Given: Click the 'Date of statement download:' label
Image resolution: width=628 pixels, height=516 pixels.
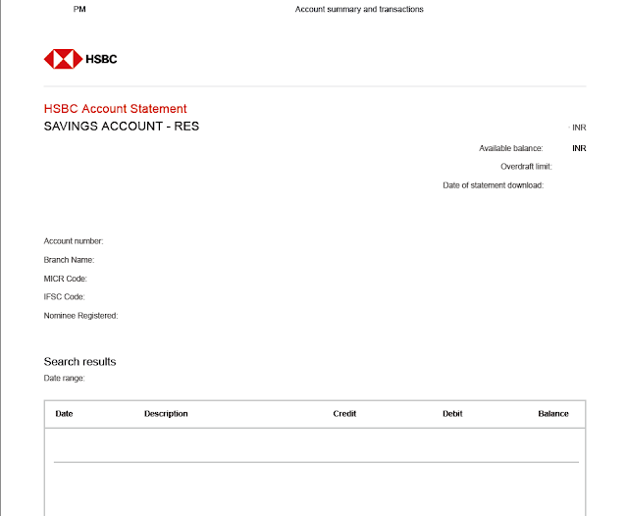Looking at the screenshot, I should (x=493, y=185).
